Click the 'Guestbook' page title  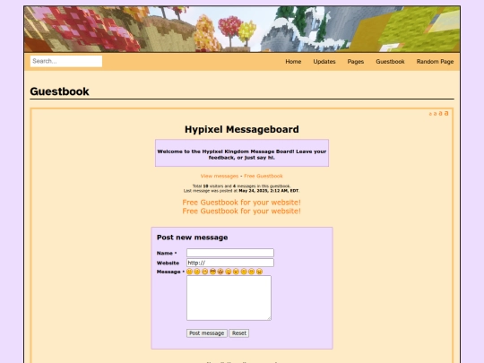[x=59, y=91]
